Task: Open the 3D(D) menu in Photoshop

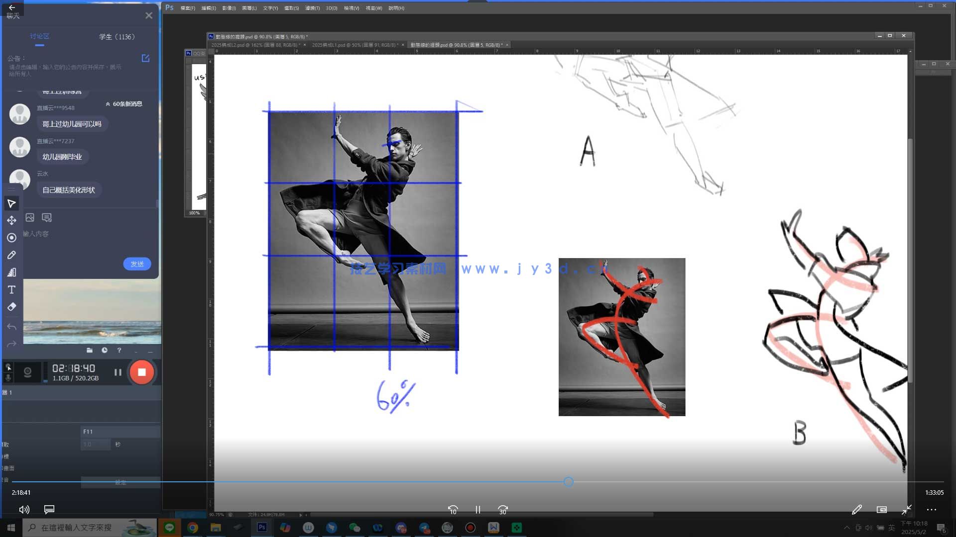Action: pyautogui.click(x=331, y=8)
